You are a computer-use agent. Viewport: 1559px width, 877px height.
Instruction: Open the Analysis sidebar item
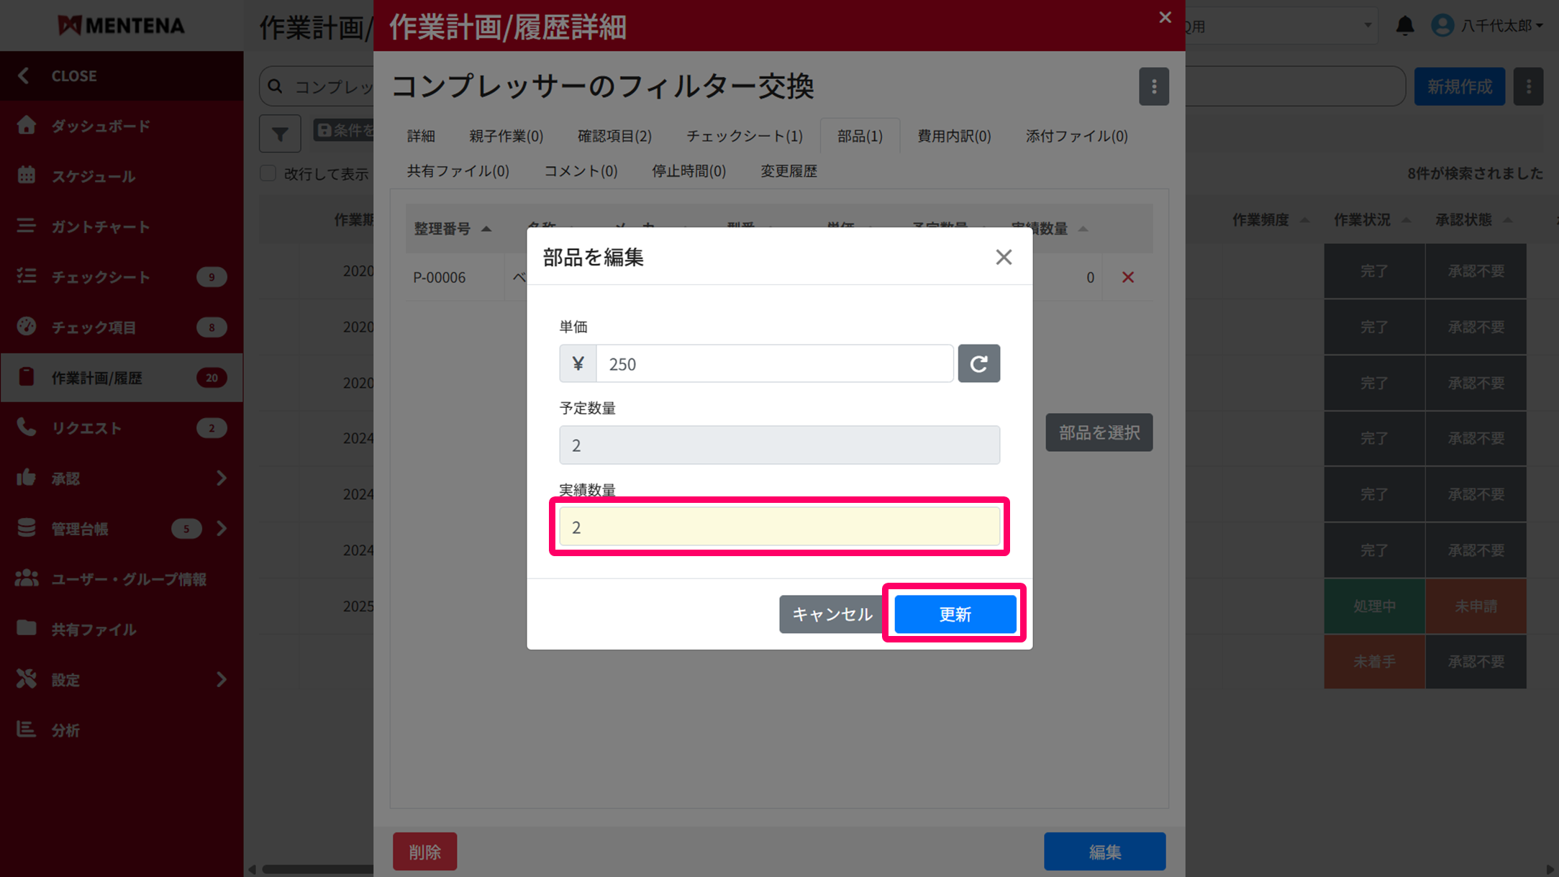click(x=65, y=730)
